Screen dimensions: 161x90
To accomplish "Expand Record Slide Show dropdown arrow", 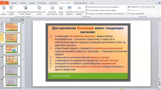I will click(x=83, y=14).
